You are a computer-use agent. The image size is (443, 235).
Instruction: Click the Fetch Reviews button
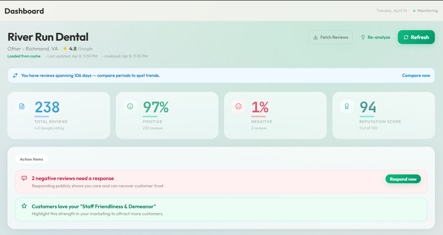tap(331, 37)
